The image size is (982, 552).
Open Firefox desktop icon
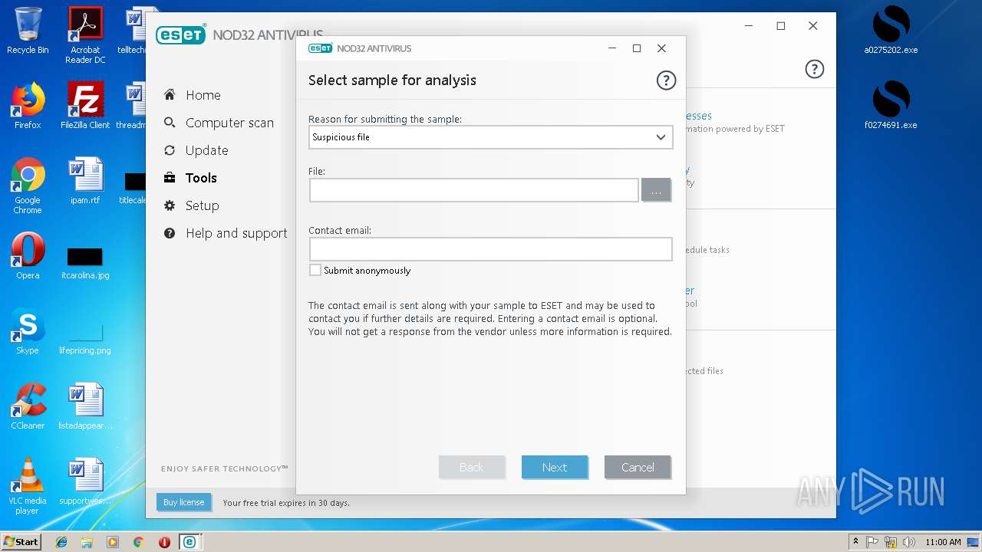[28, 106]
